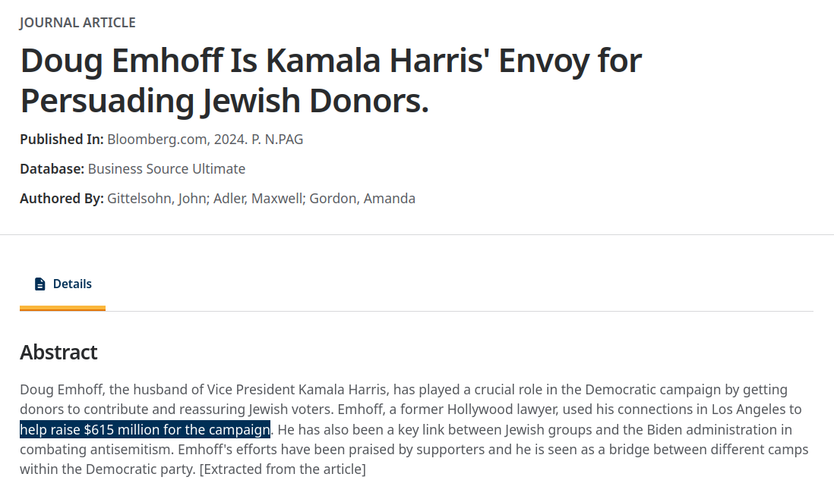Click the highlighted text about $615 million
Screen dimensions: 834x499
(x=145, y=429)
